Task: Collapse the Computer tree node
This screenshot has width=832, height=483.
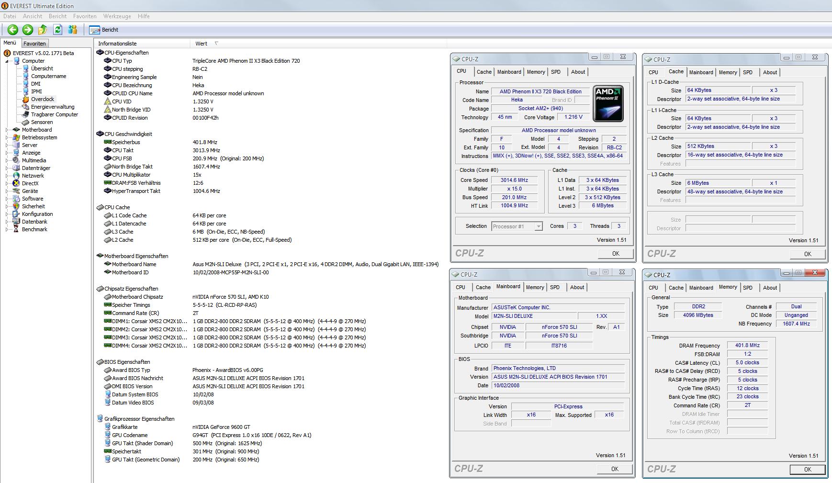Action: pyautogui.click(x=7, y=61)
